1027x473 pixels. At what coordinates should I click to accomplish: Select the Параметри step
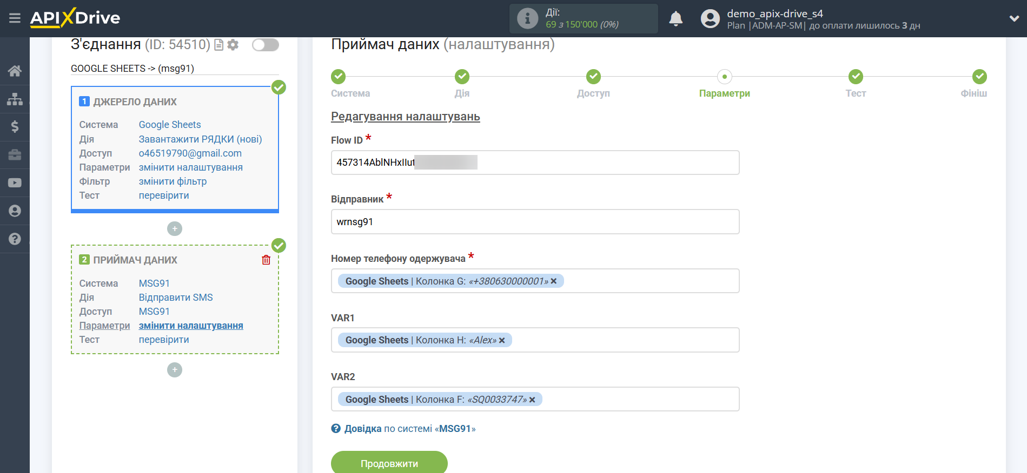pos(725,77)
